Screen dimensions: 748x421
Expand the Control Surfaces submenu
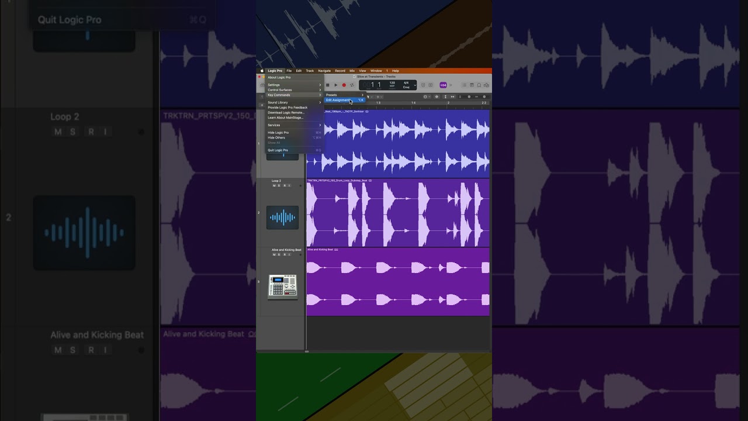295,90
